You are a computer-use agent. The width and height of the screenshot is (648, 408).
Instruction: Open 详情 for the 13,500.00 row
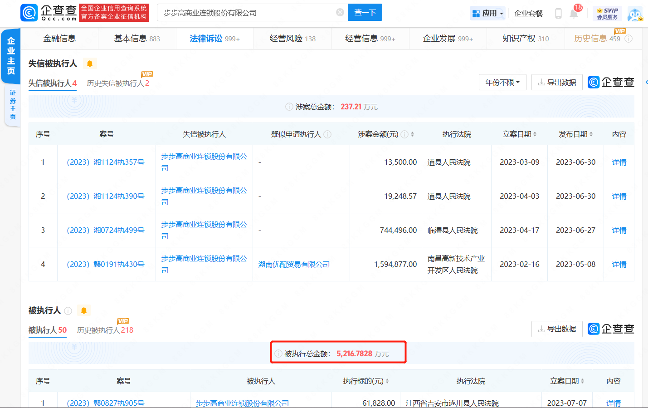click(619, 162)
